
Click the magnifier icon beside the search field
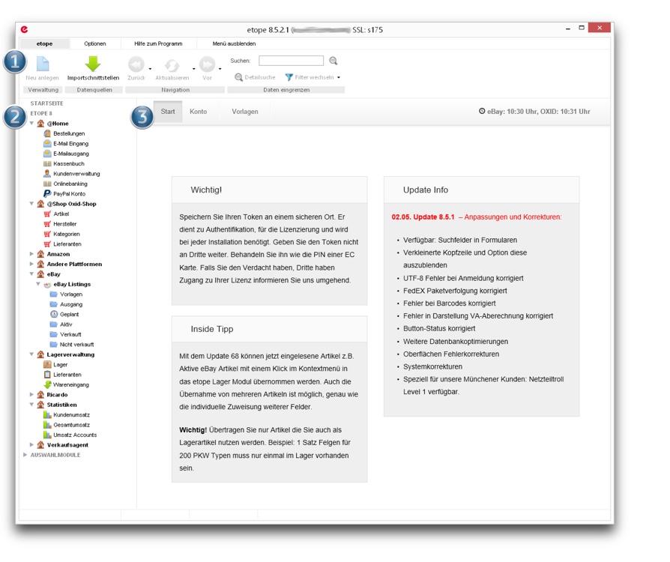point(334,61)
